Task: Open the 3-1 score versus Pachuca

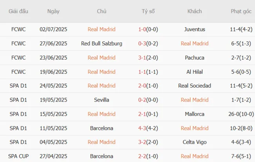Action: 143,57
